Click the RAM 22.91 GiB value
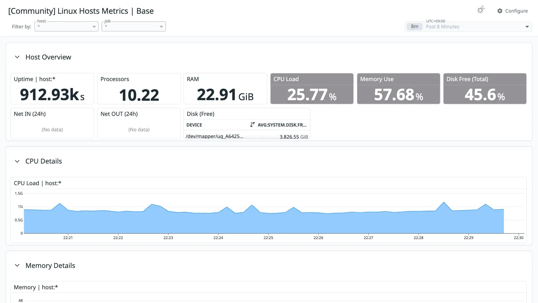The height and width of the screenshot is (303, 538). pyautogui.click(x=225, y=95)
